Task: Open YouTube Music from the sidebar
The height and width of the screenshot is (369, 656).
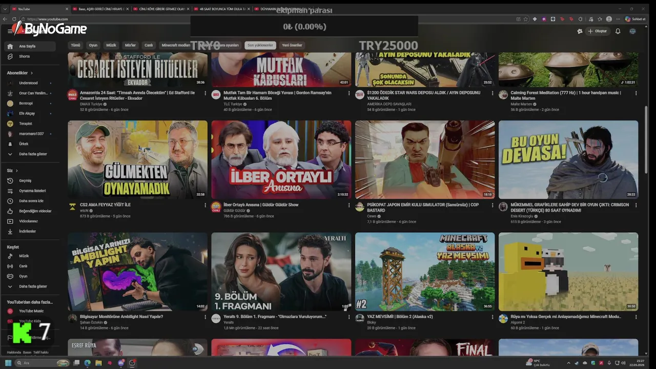Action: [31, 311]
